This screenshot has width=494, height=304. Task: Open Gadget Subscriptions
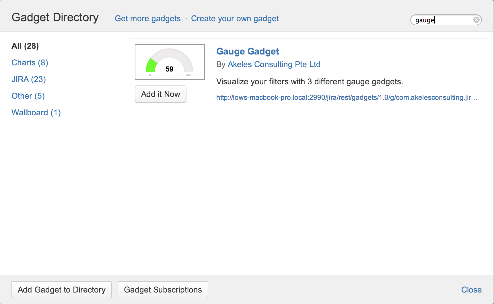coord(163,290)
